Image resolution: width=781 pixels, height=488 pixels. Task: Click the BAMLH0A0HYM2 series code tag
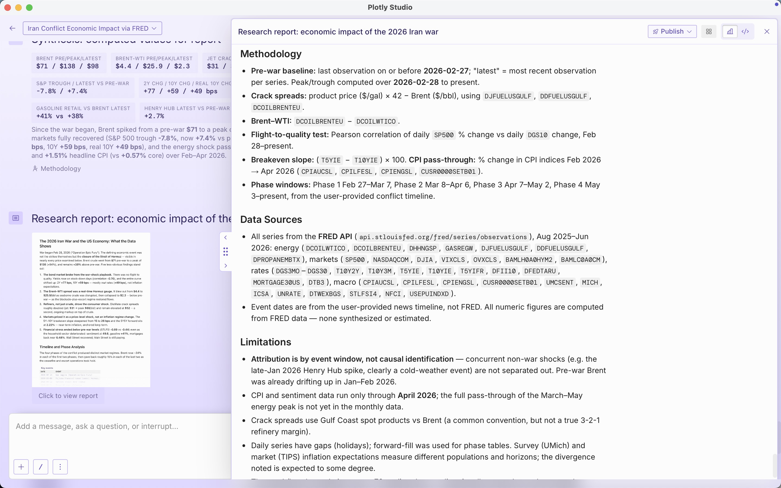529,260
